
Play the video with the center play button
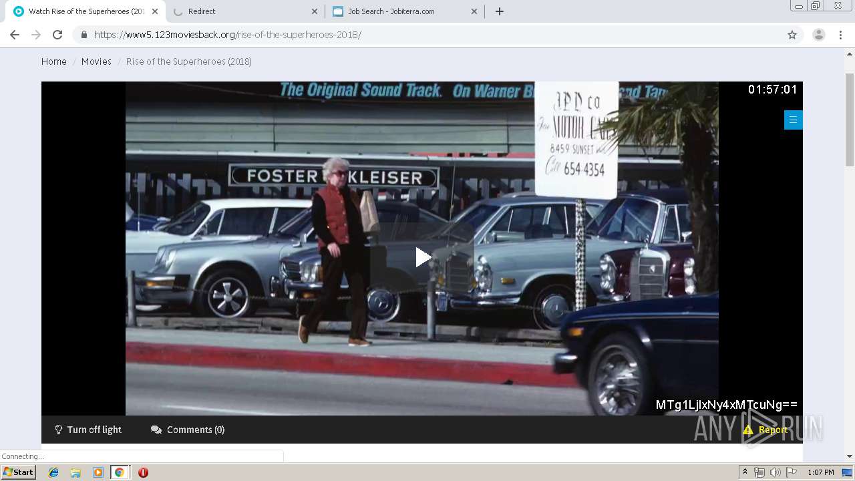pyautogui.click(x=423, y=257)
